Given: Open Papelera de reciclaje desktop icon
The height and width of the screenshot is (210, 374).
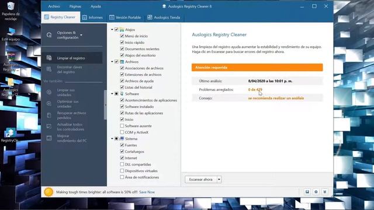Looking at the screenshot, I should (11, 11).
